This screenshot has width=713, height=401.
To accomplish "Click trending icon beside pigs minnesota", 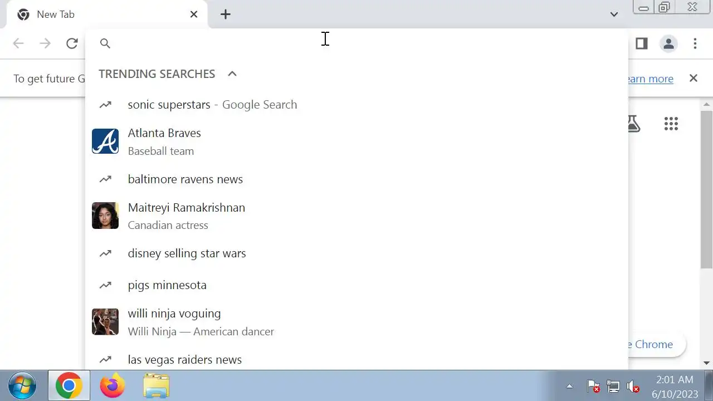I will click(105, 285).
